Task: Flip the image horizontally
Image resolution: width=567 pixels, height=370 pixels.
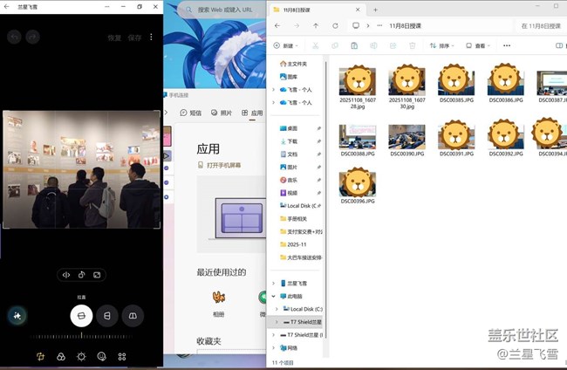Action: coord(65,275)
